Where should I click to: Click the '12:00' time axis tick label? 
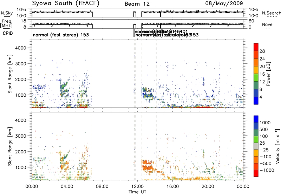(x=137, y=187)
